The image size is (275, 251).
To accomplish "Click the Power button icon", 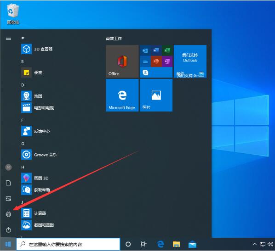I will [8, 230].
